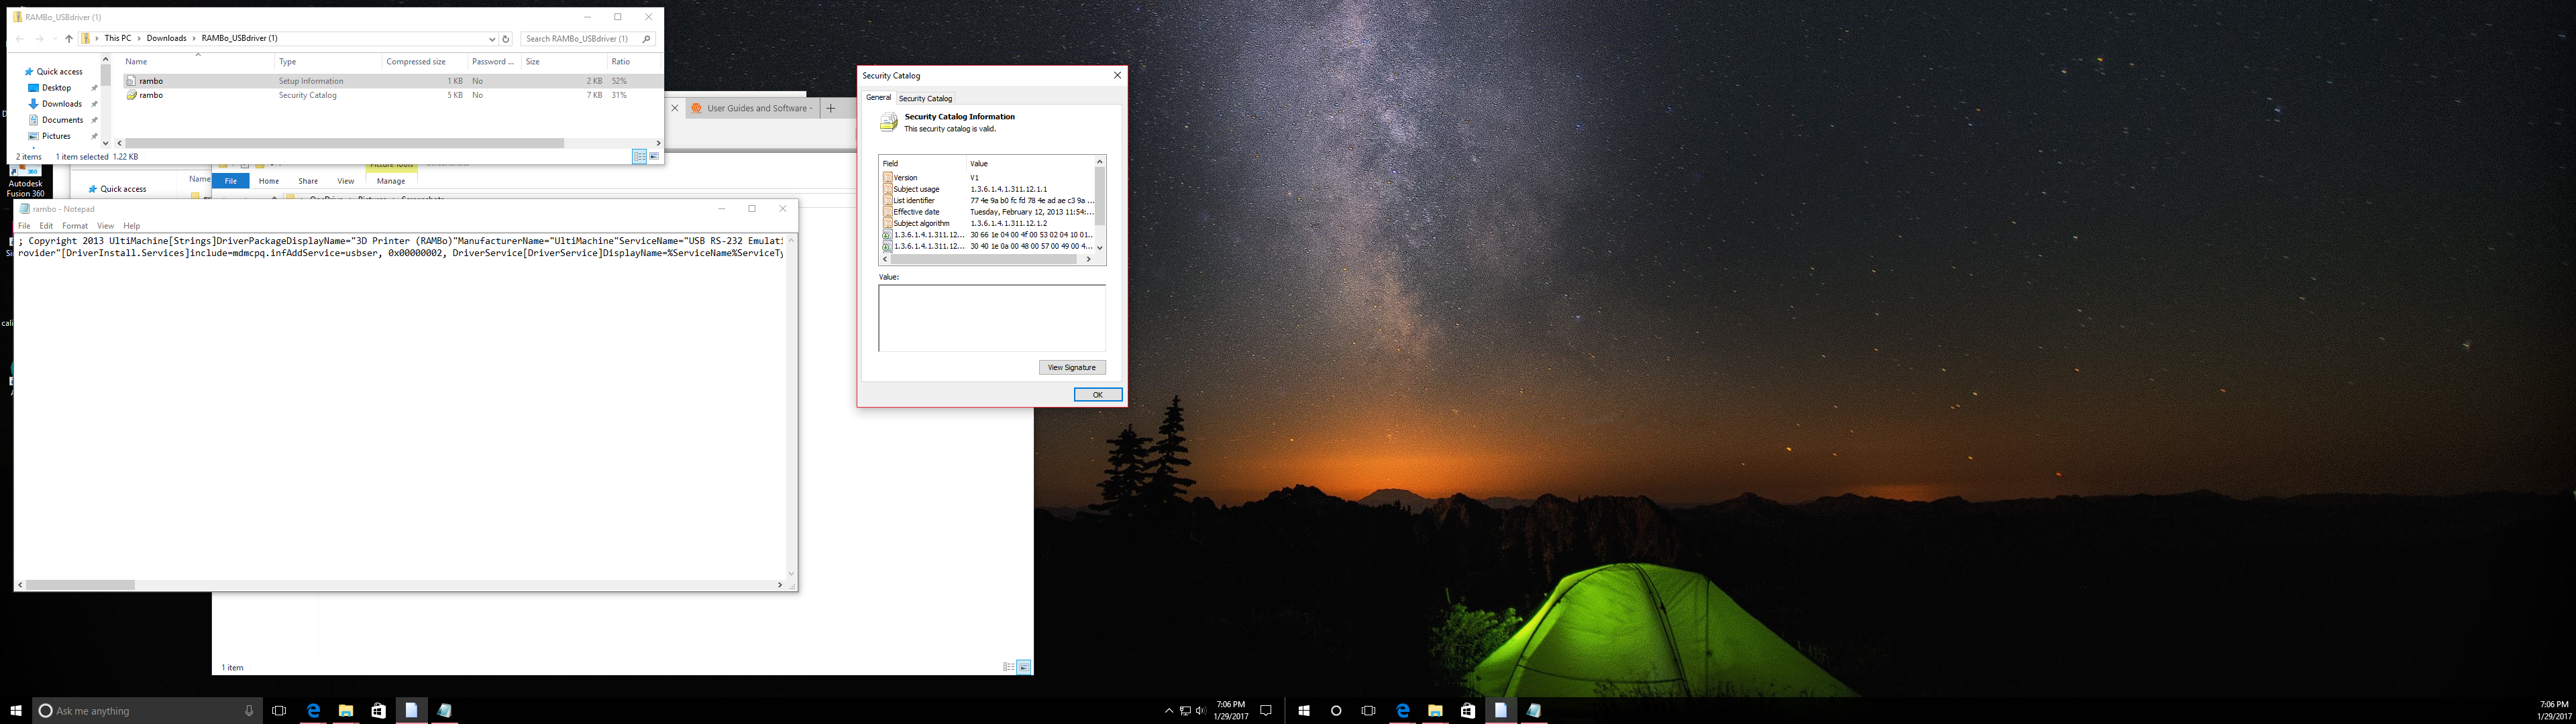This screenshot has height=724, width=2576.
Task: Open Action Center notification icon
Action: pyautogui.click(x=1265, y=710)
